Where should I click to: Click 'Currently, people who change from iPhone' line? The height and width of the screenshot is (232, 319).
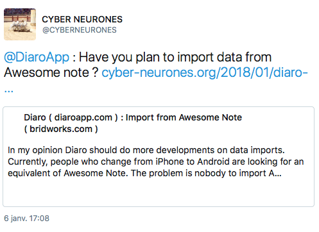point(96,162)
